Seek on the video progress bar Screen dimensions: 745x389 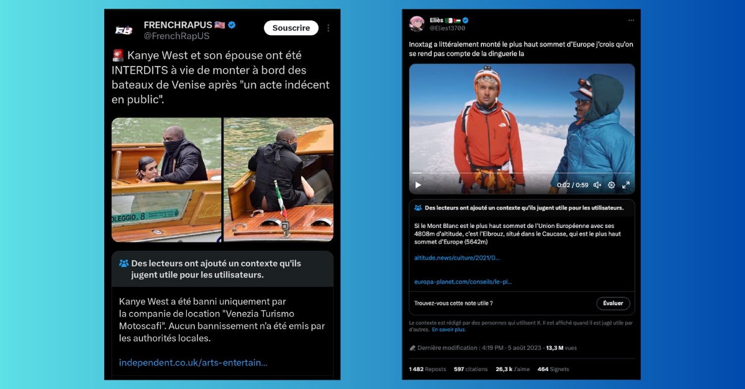(x=521, y=173)
